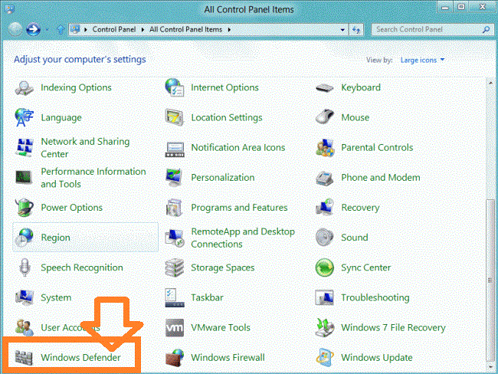Open the Region globe-clock icon
The image size is (498, 374).
[x=25, y=238]
